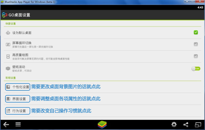205x130 pixels.
Task: Select the 屏幕循环切换 row label
Action: [x=22, y=43]
